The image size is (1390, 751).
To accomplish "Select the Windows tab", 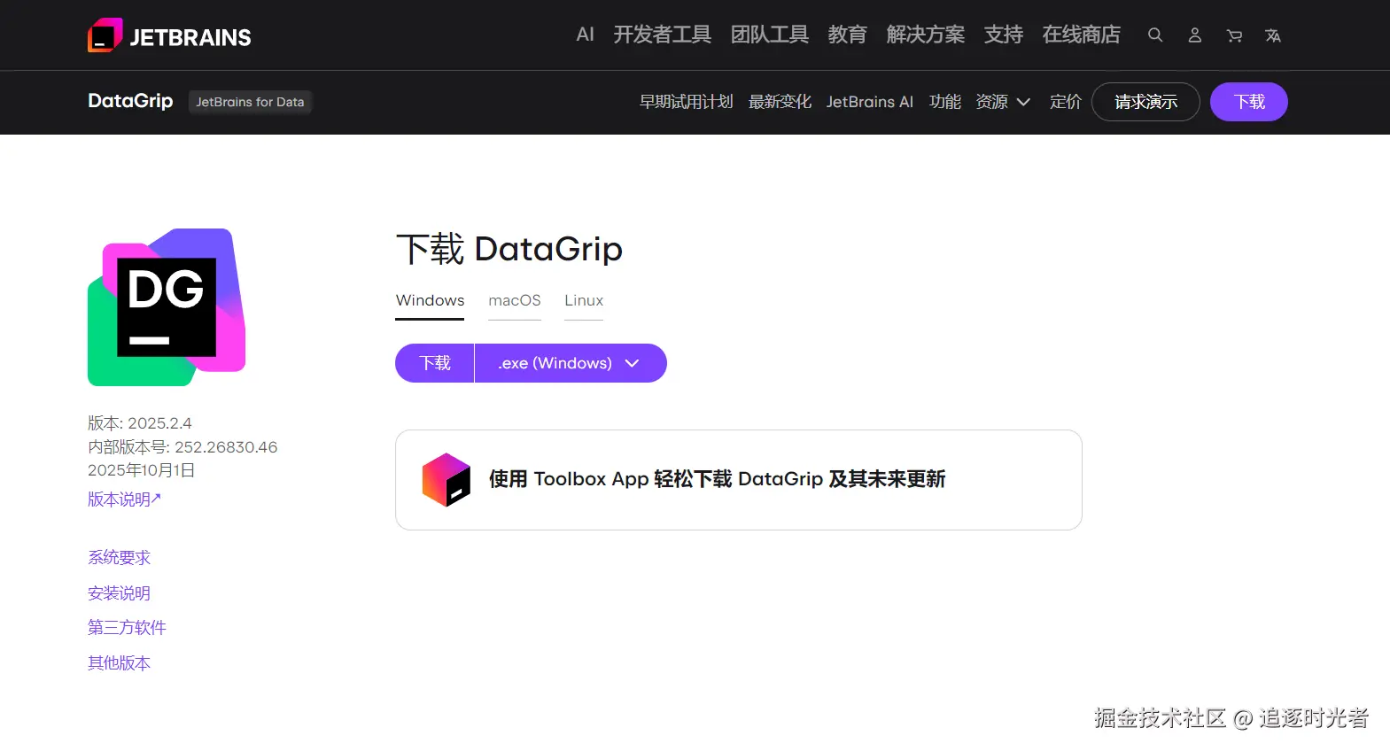I will (x=430, y=301).
